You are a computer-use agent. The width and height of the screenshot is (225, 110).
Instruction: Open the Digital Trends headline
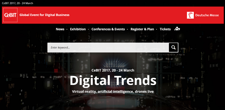(113, 80)
